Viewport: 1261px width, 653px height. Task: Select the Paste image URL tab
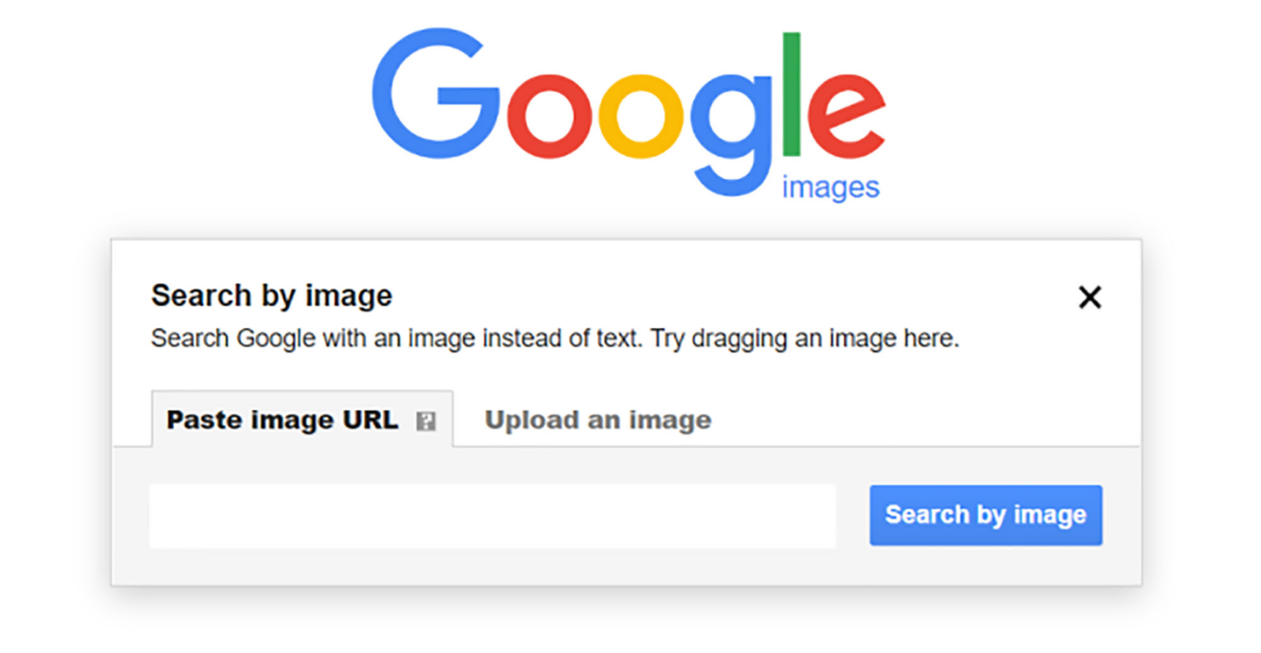point(282,420)
